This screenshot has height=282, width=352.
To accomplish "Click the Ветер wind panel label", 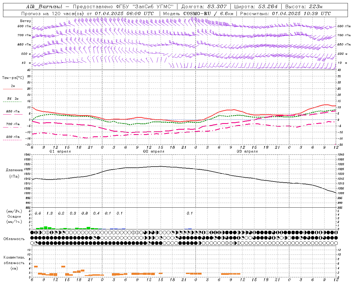I will point(26,21).
